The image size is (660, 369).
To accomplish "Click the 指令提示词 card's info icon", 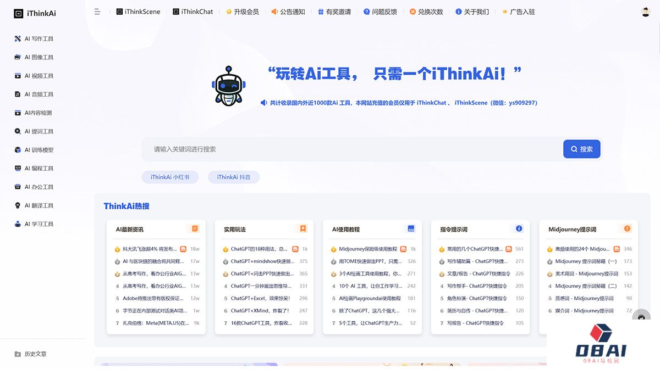I will 519,229.
